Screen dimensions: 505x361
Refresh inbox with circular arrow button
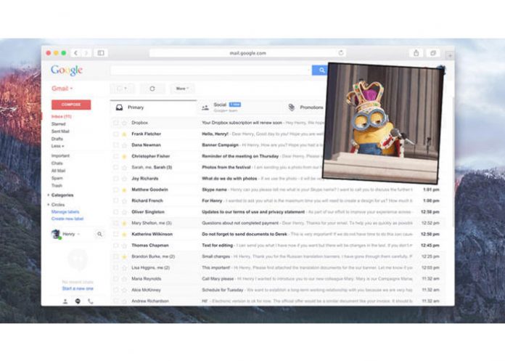[x=152, y=89]
